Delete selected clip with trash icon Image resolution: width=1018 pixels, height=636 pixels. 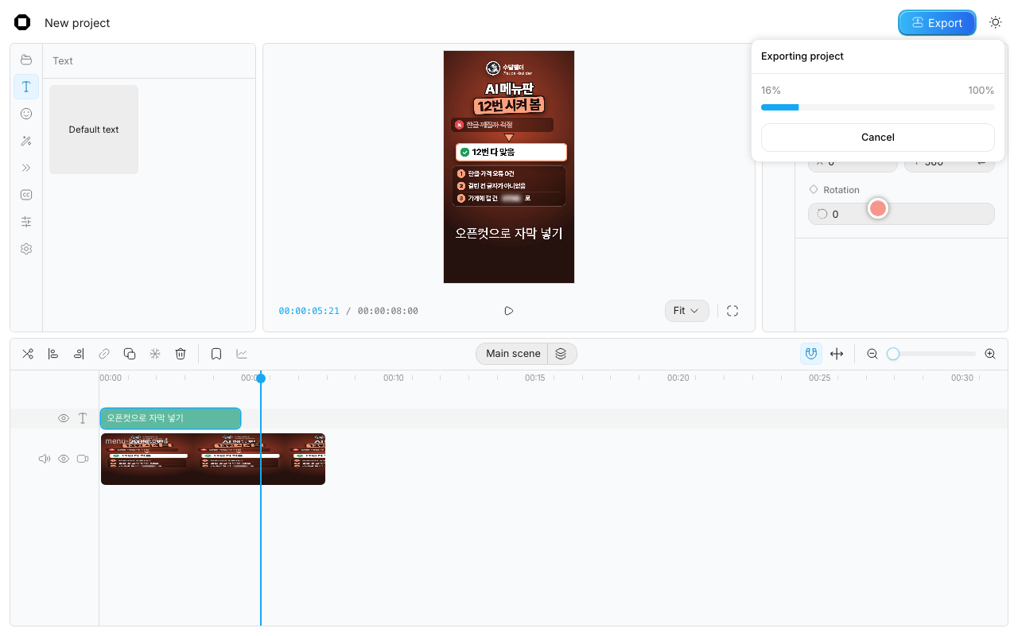coord(181,354)
